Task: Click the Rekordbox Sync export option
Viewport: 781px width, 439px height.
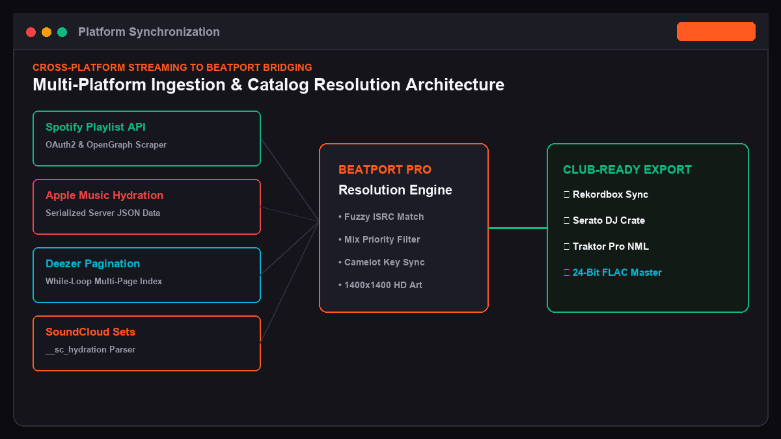Action: [x=605, y=194]
